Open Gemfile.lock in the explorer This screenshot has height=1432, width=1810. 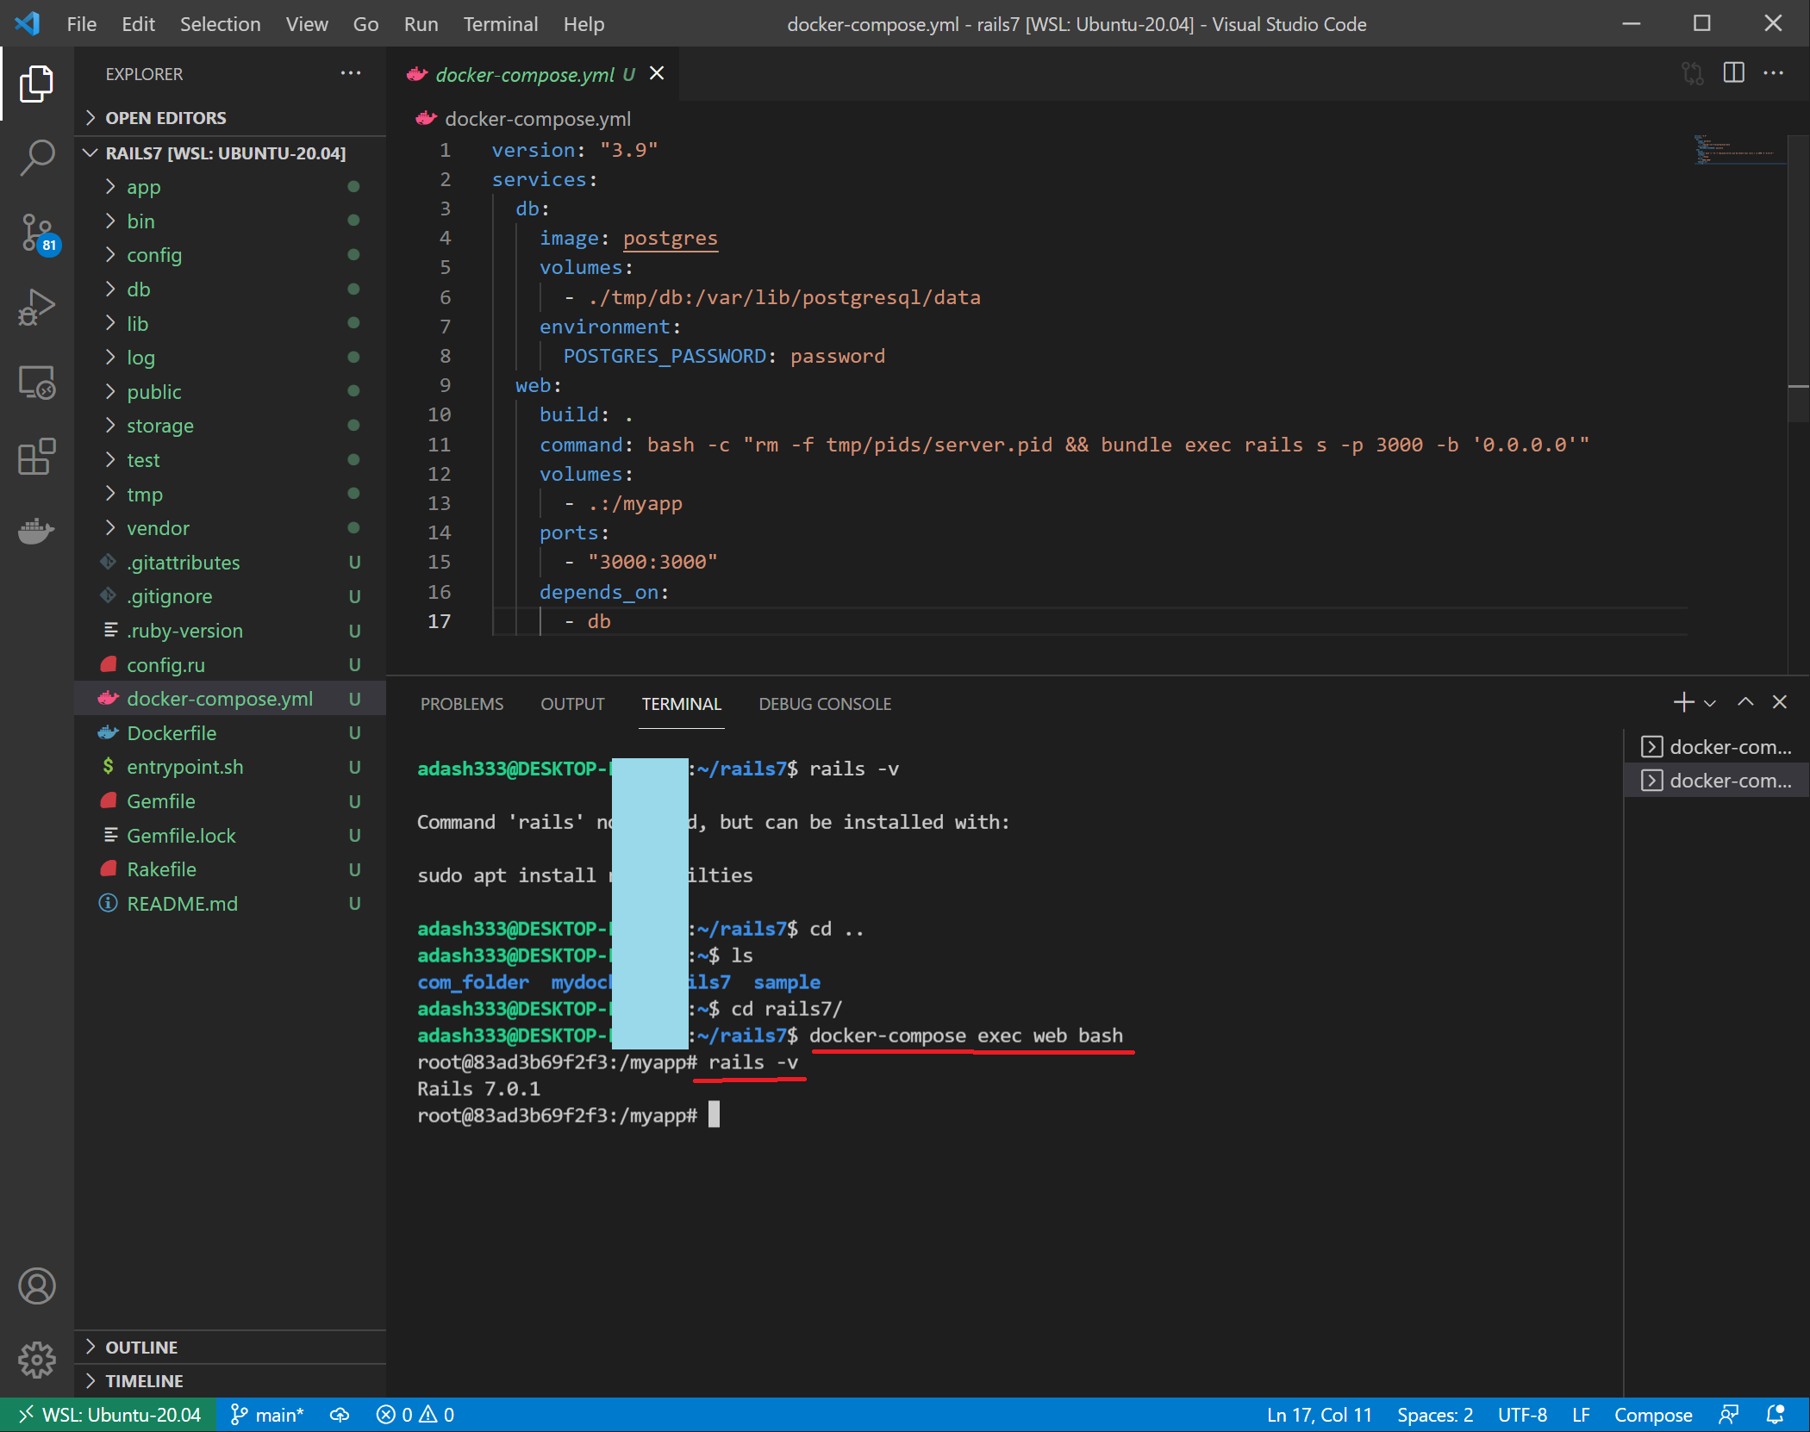pyautogui.click(x=231, y=836)
